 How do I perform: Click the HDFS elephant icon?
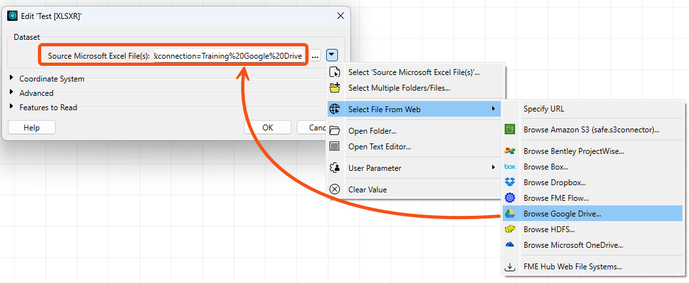click(510, 229)
